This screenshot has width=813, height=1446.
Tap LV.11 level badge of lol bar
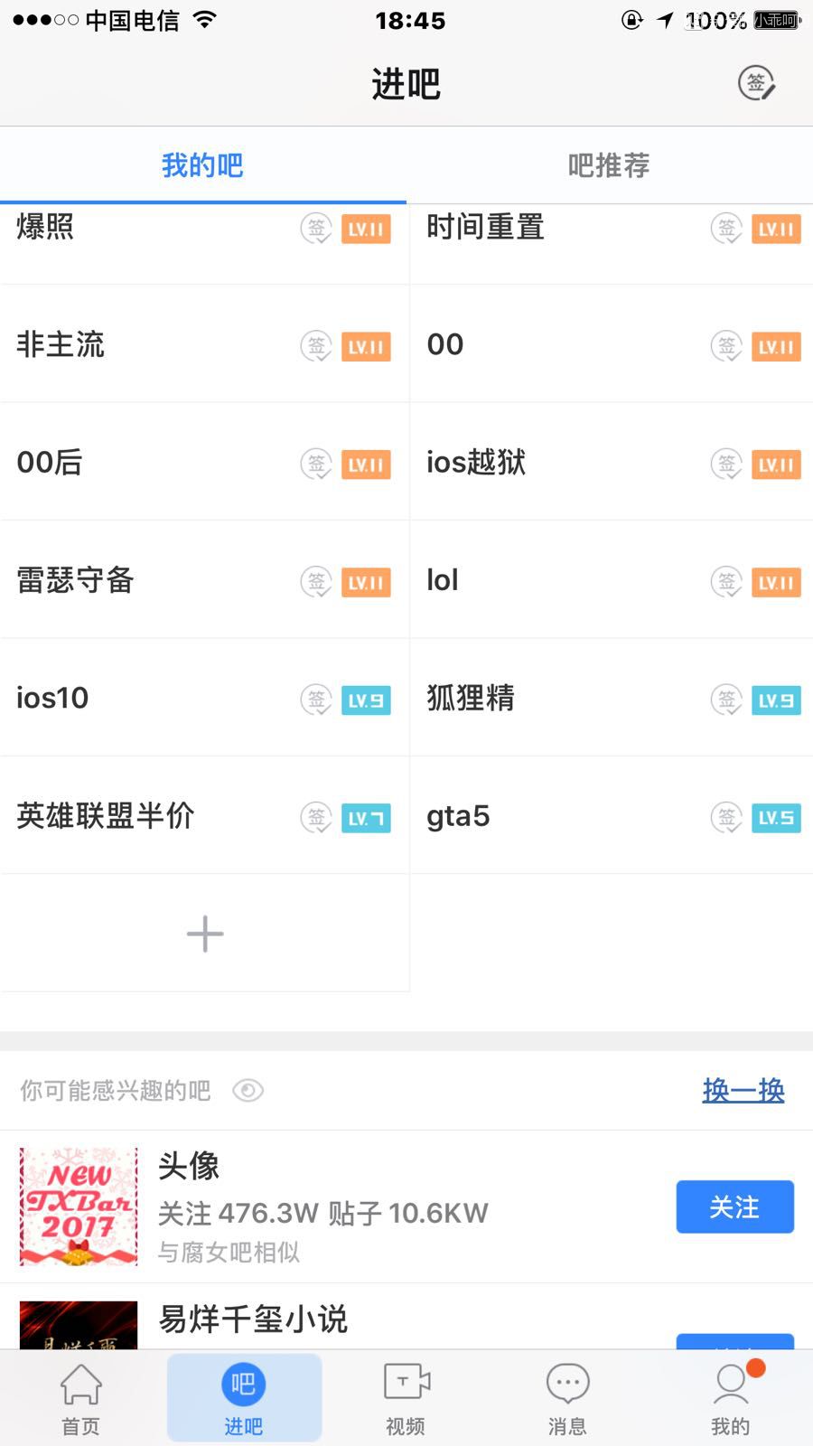(776, 583)
